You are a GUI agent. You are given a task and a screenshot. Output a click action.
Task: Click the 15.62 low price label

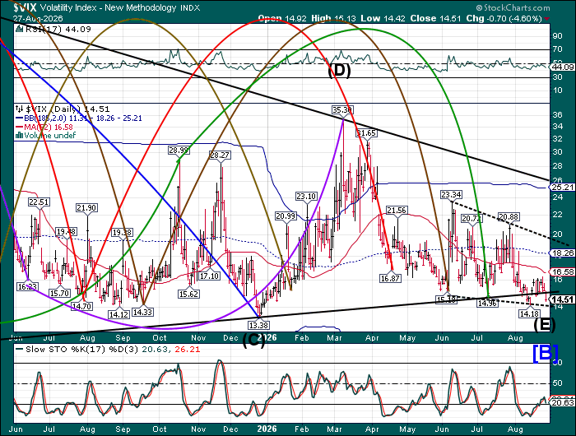tap(188, 294)
